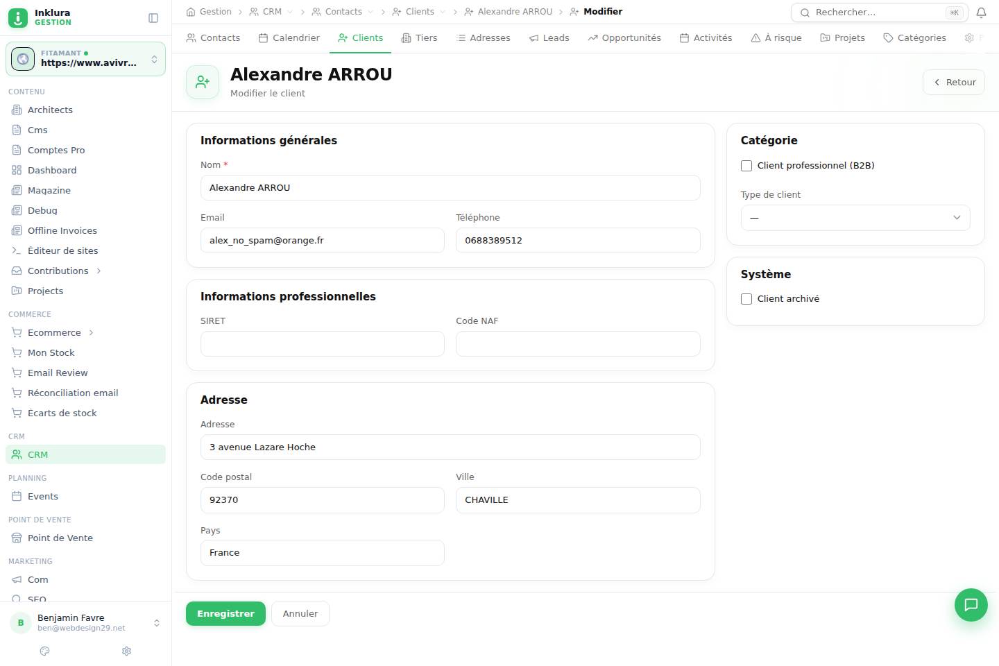Viewport: 999px width, 666px height.
Task: Click the empty SIRET field
Action: pos(323,344)
